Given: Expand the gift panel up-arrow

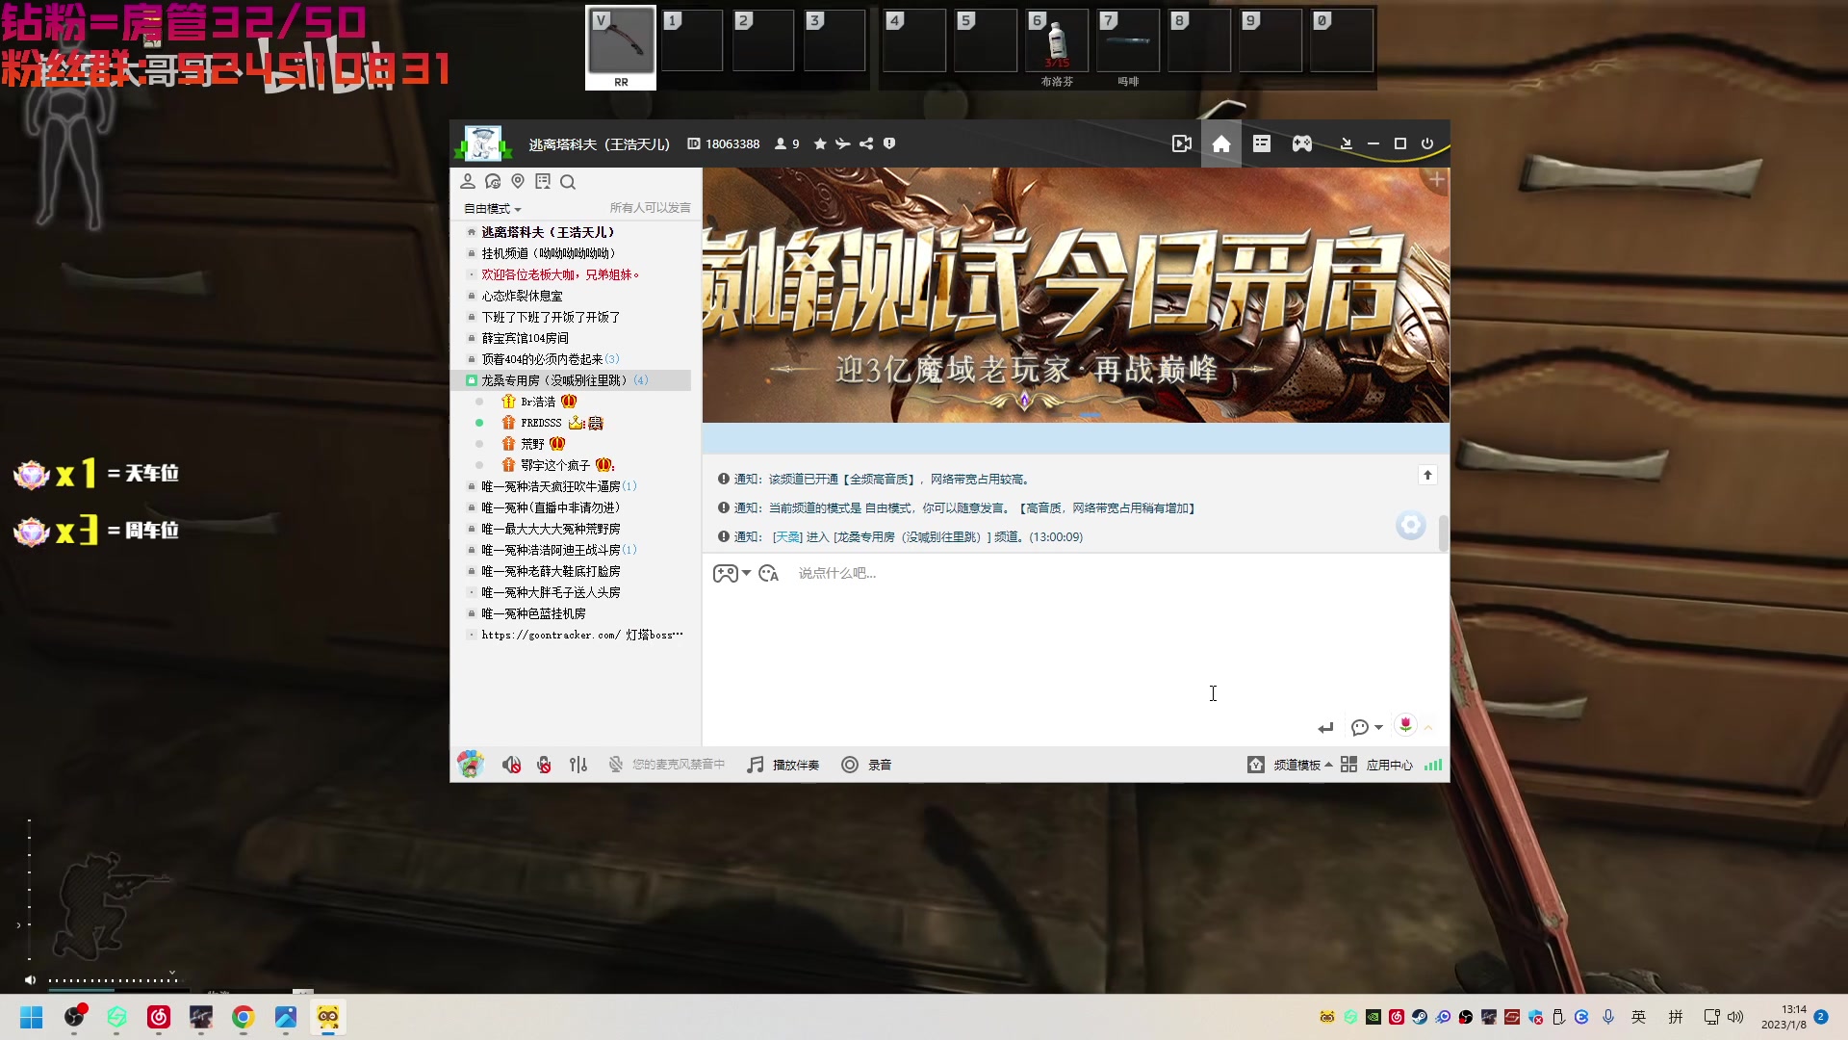Looking at the screenshot, I should click(x=1428, y=728).
